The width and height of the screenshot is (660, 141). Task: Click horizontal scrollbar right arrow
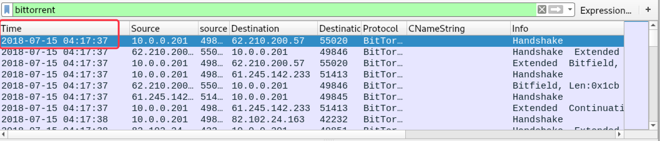point(620,134)
